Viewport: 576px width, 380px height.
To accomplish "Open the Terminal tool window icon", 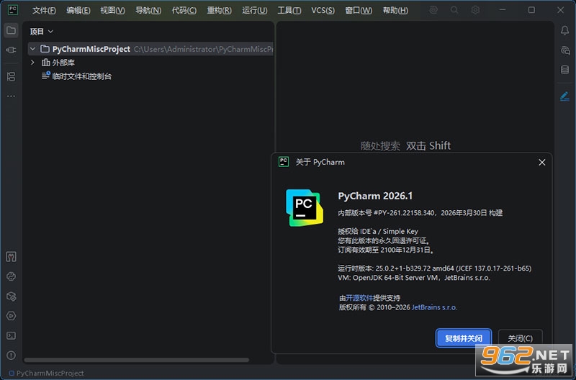I will point(11,335).
